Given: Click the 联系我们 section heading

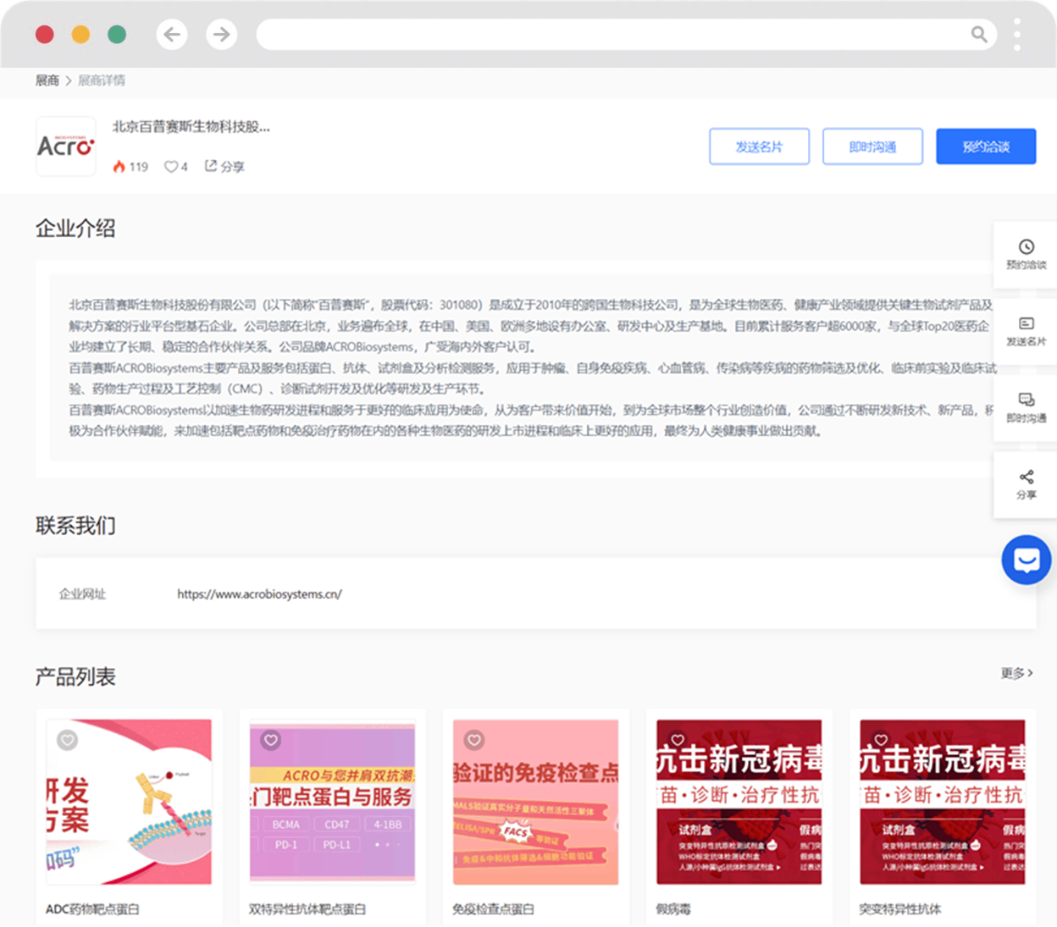Looking at the screenshot, I should click(x=75, y=526).
